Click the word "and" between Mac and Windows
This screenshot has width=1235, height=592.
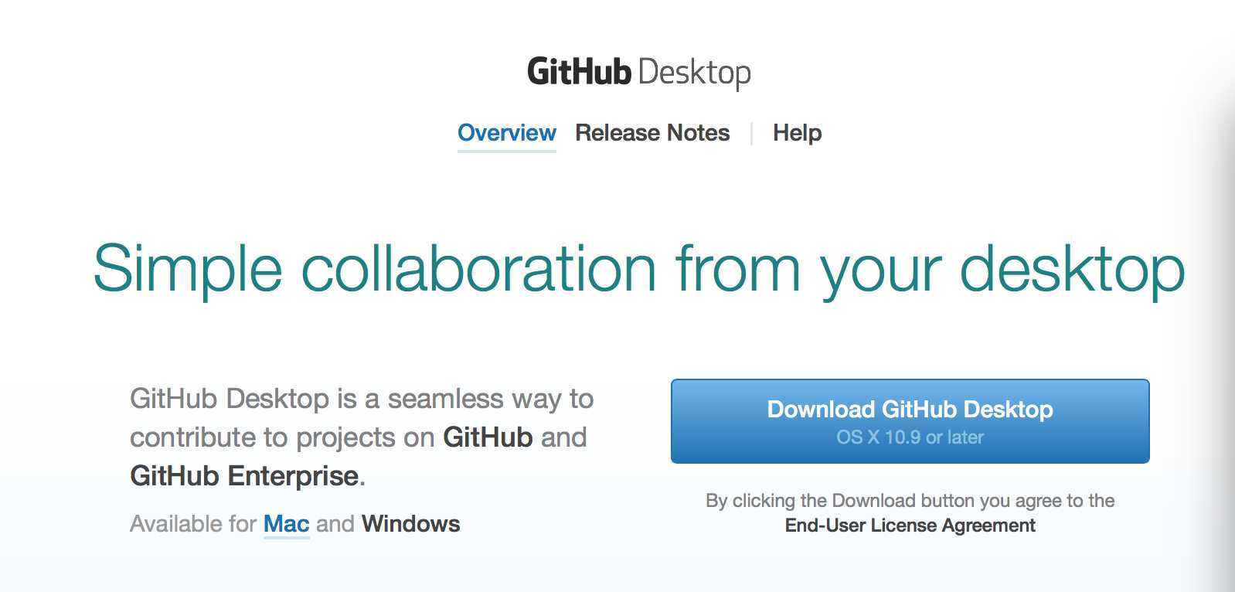click(x=335, y=524)
